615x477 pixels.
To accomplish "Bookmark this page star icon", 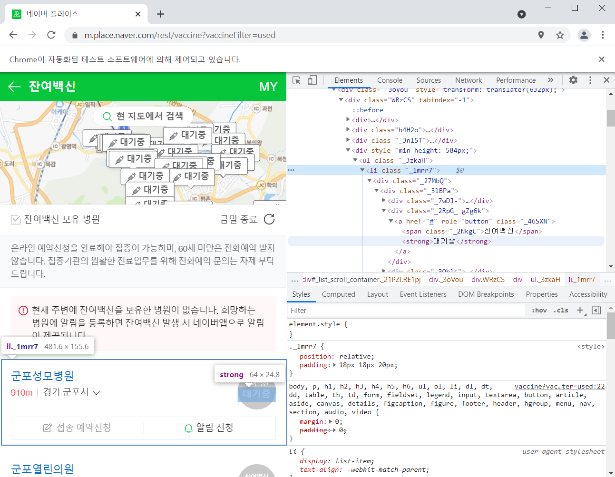I will coord(560,35).
